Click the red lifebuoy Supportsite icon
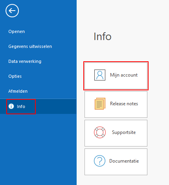169x185 pixels. (100, 132)
